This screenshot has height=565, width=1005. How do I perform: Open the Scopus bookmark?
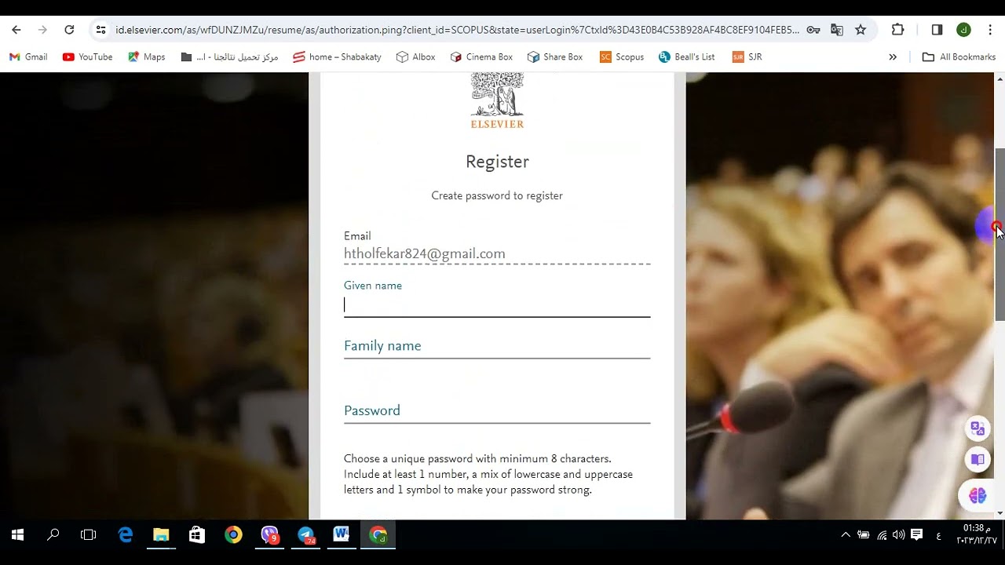(x=622, y=56)
